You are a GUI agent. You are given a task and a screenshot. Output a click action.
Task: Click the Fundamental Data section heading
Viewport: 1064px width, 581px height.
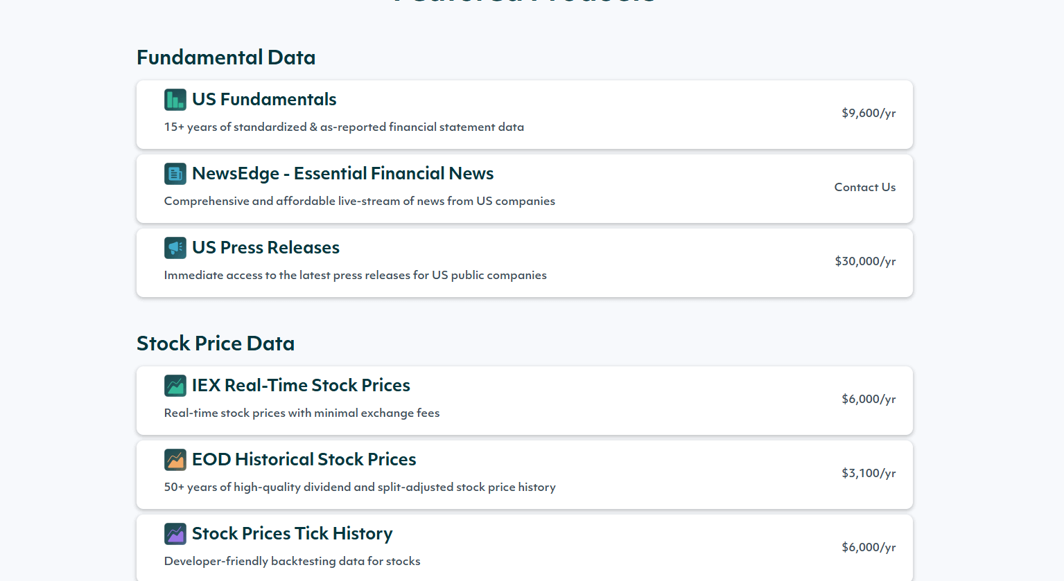coord(226,57)
